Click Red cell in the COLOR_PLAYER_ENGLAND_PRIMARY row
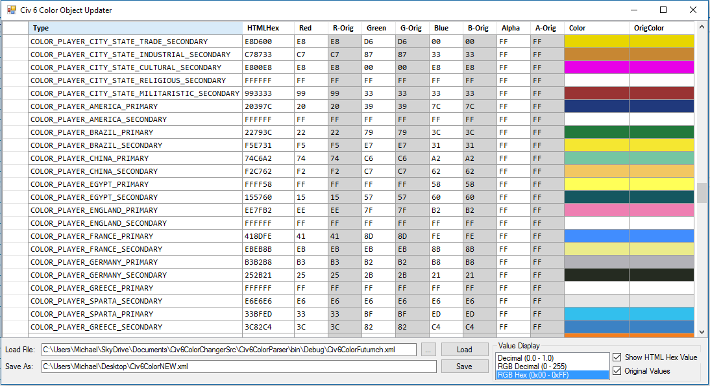 coord(311,210)
